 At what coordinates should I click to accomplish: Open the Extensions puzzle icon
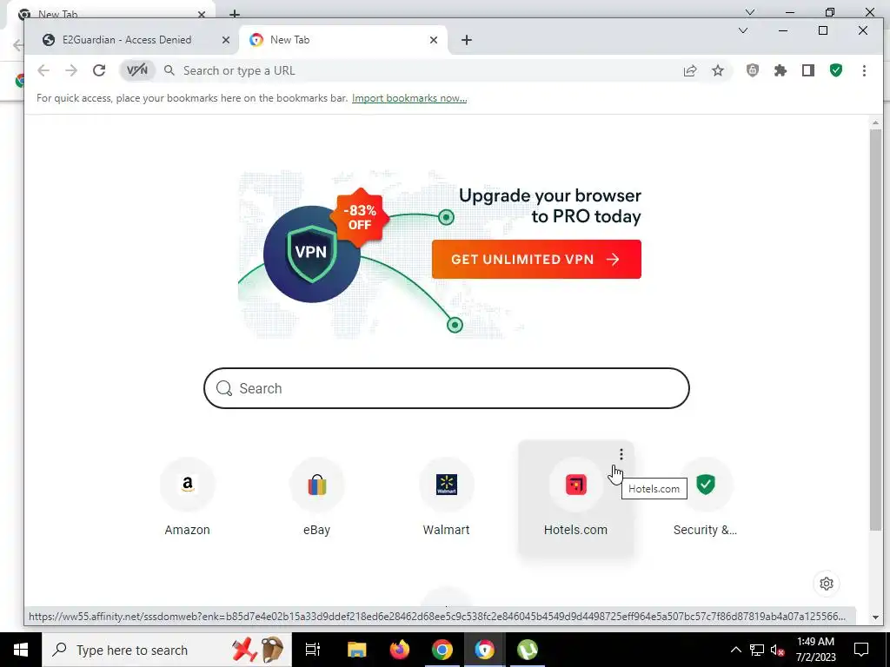pyautogui.click(x=780, y=70)
